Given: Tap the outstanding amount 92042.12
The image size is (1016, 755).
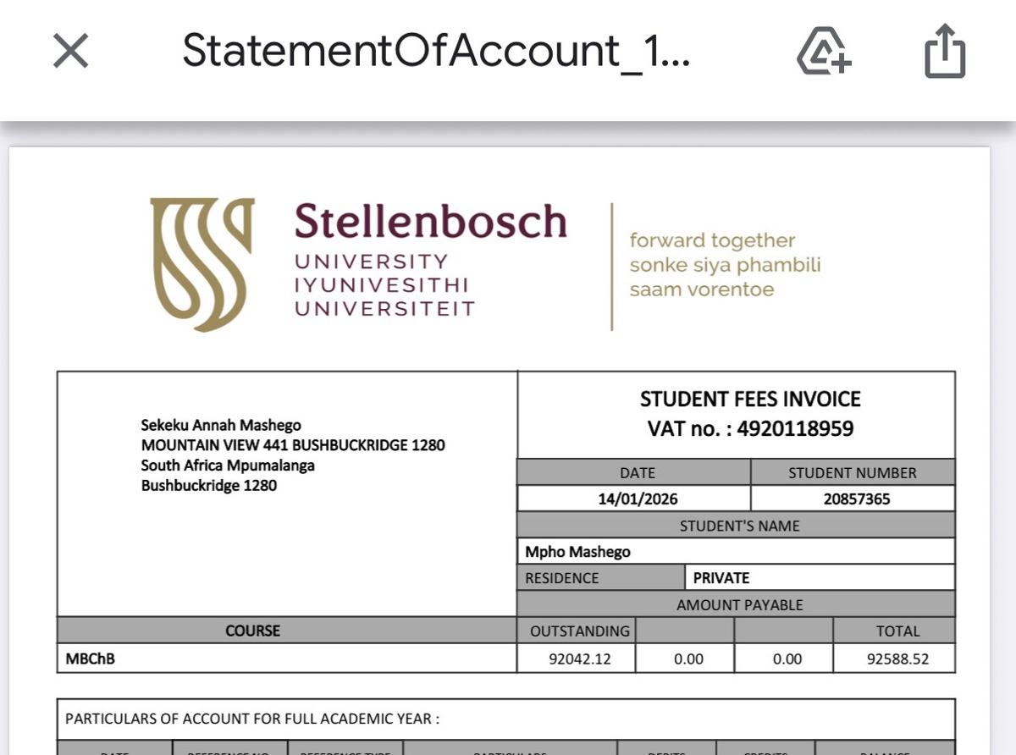Looking at the screenshot, I should 580,659.
